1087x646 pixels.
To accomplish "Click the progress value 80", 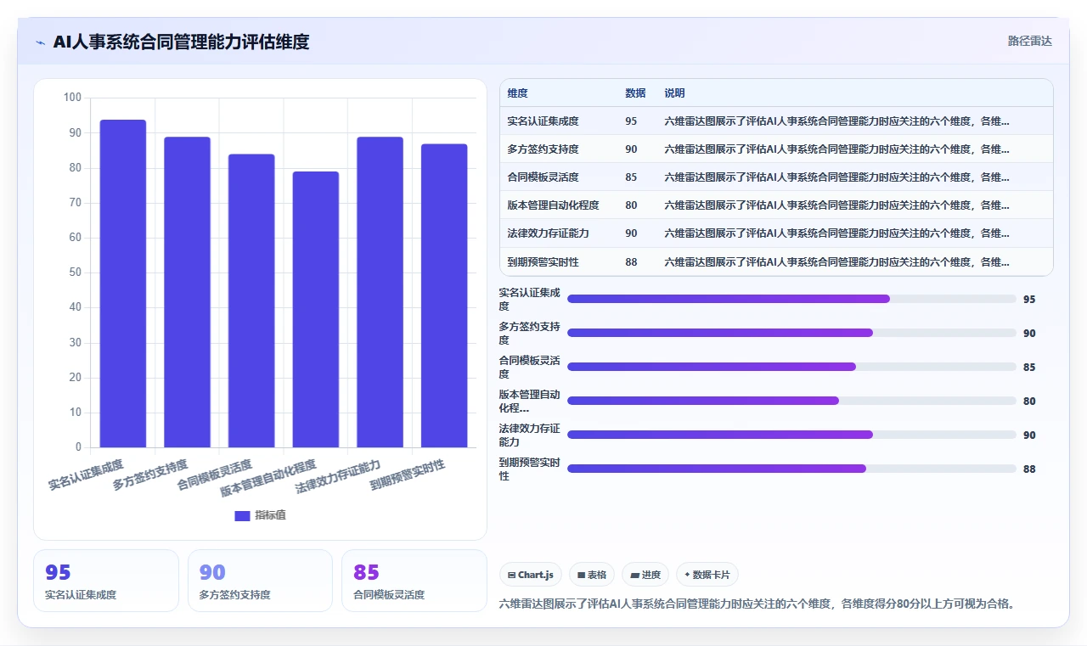I will (x=1029, y=402).
